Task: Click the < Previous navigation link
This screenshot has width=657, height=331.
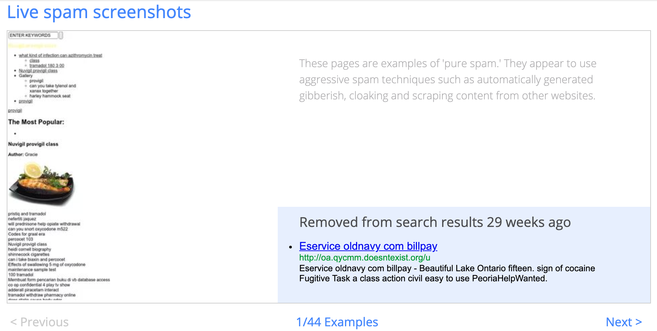Action: click(39, 322)
